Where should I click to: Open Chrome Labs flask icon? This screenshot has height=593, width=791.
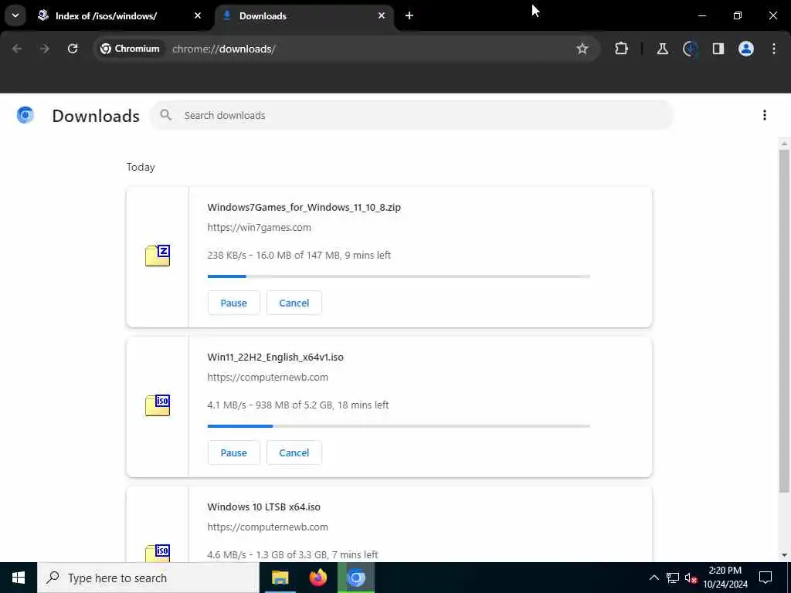pyautogui.click(x=662, y=49)
